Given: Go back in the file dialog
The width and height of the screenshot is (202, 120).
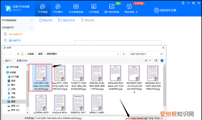Looking at the screenshot, I should tap(5, 54).
